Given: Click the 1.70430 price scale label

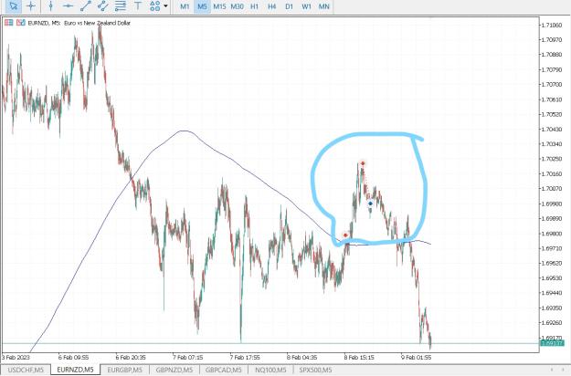Looking at the screenshot, I should click(x=551, y=129).
